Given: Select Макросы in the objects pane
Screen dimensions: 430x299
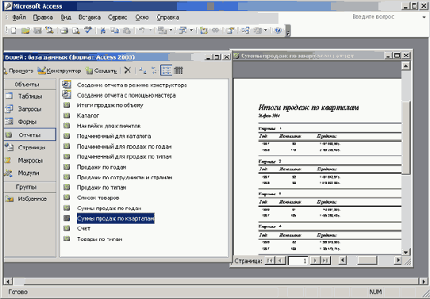Looking at the screenshot, I should click(30, 160).
